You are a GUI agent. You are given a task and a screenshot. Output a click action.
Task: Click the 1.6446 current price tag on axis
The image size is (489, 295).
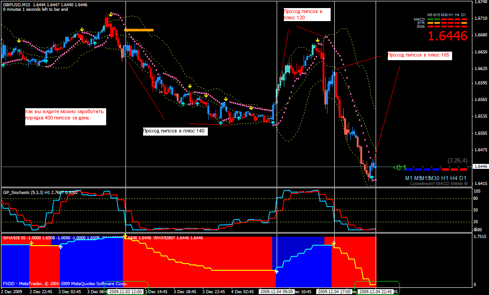pyautogui.click(x=480, y=167)
